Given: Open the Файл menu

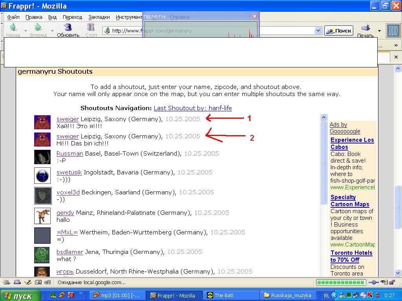Looking at the screenshot, I should pyautogui.click(x=13, y=17).
